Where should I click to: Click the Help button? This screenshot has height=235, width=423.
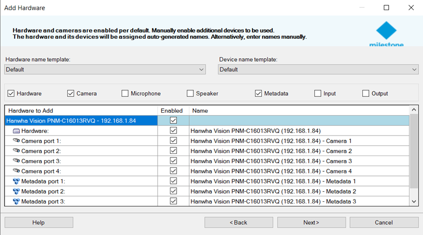point(39,223)
